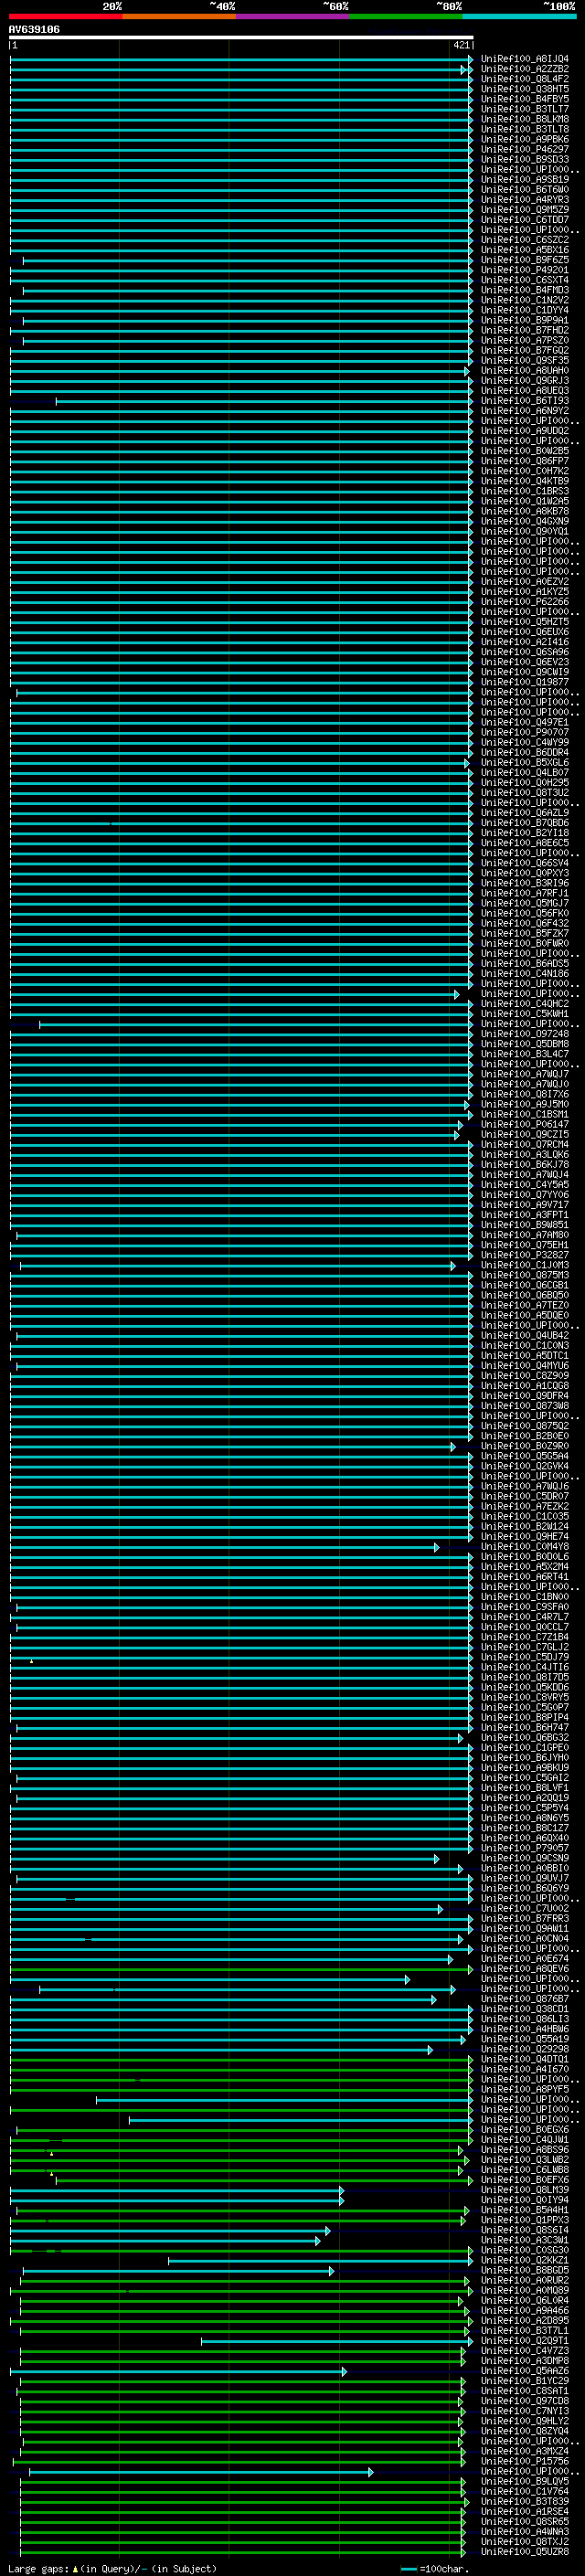
Task: Select UniRef100_A8UAH0 label
Action: 525,370
